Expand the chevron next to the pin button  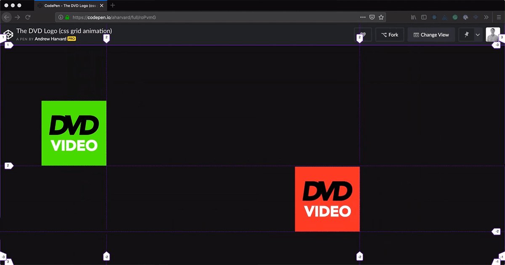click(x=478, y=35)
